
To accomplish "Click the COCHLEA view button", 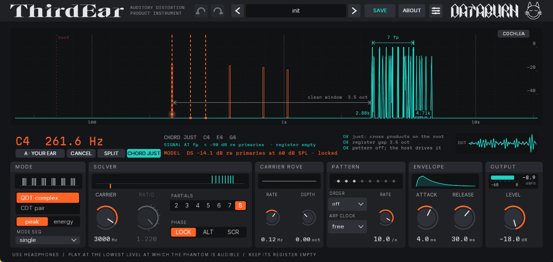I will pyautogui.click(x=514, y=34).
